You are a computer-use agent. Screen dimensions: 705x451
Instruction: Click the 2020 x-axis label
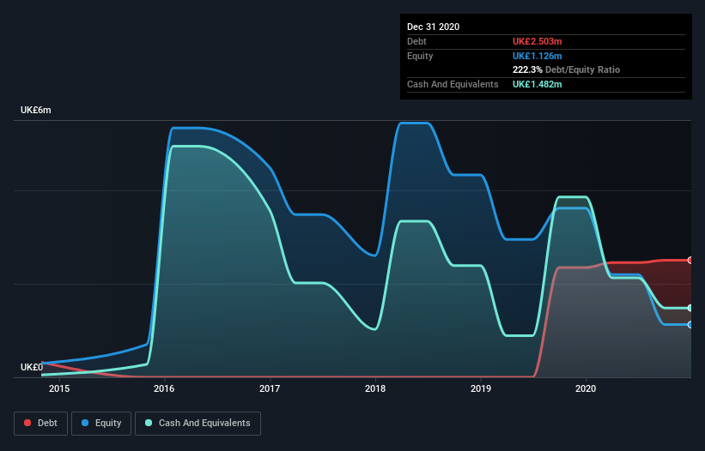(586, 388)
